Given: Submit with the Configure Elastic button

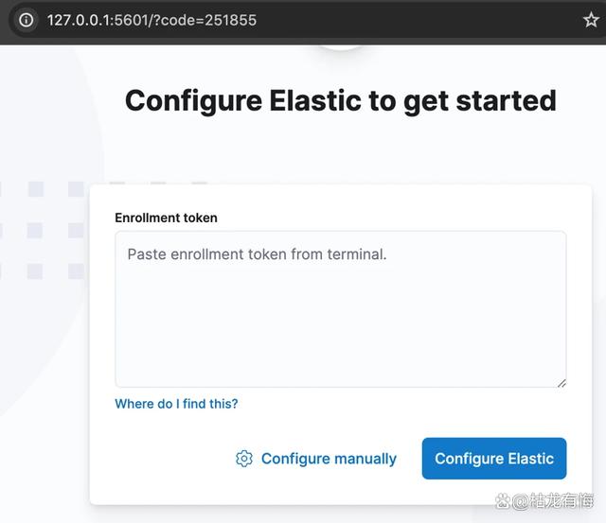Looking at the screenshot, I should click(494, 459).
